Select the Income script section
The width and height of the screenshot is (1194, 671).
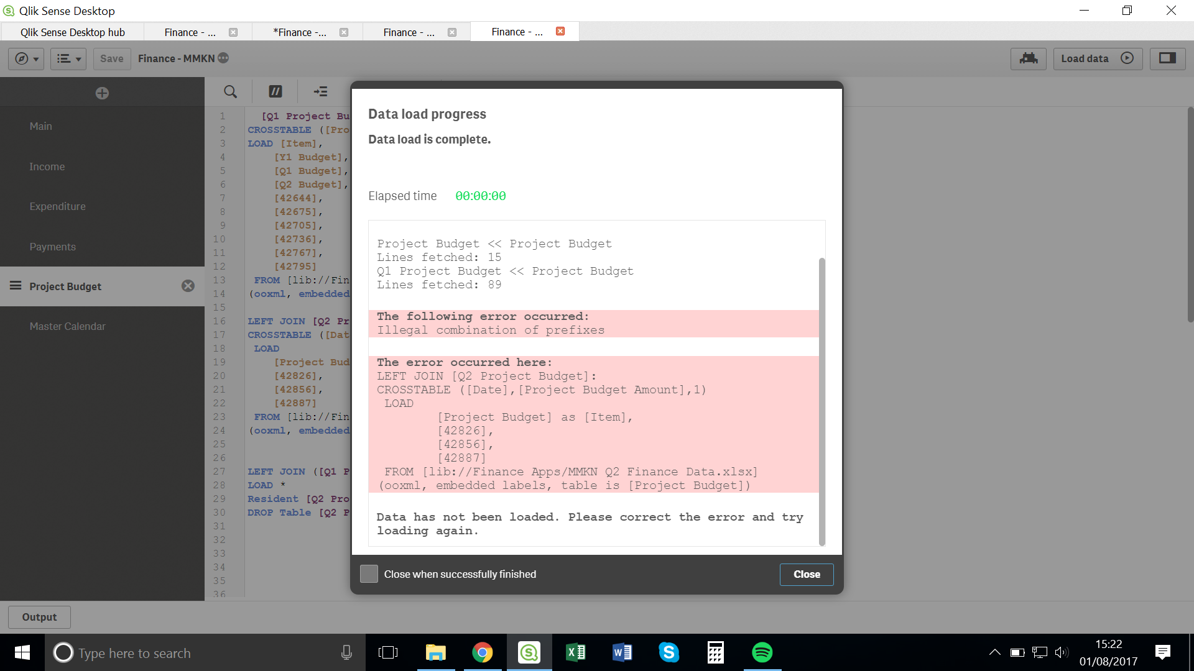tap(102, 167)
